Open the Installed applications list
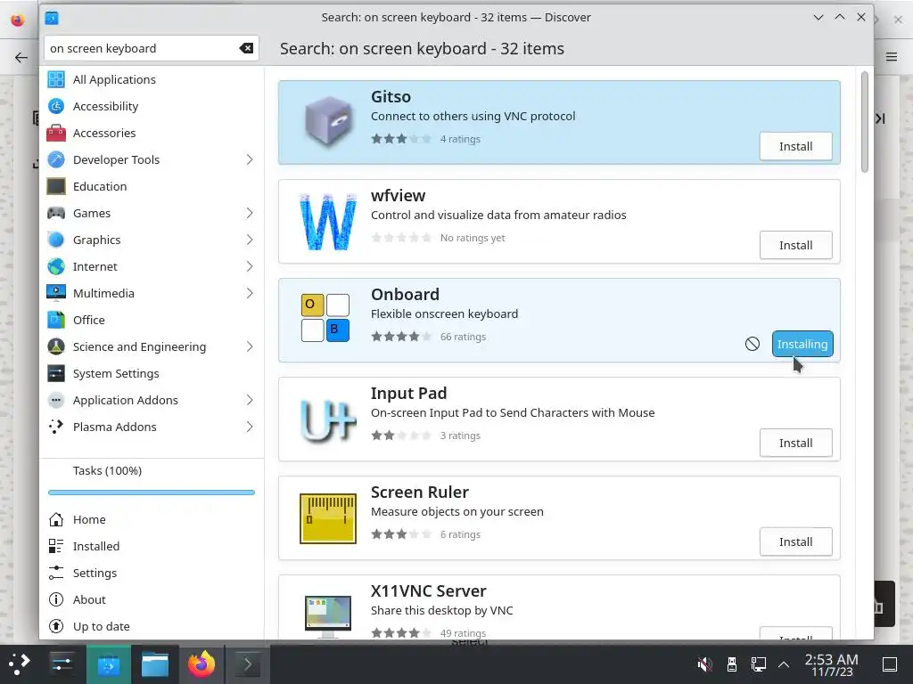Viewport: 913px width, 684px height. pos(152,546)
